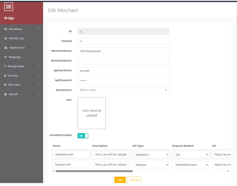Click the Workflows gears icon
Screen dimensions: 237x186
pos(5,29)
